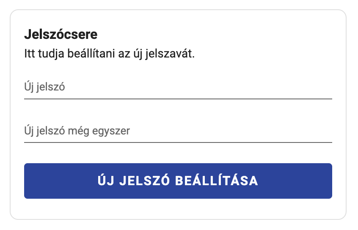
Task: Place cursor in the upper password box
Action: [178, 88]
